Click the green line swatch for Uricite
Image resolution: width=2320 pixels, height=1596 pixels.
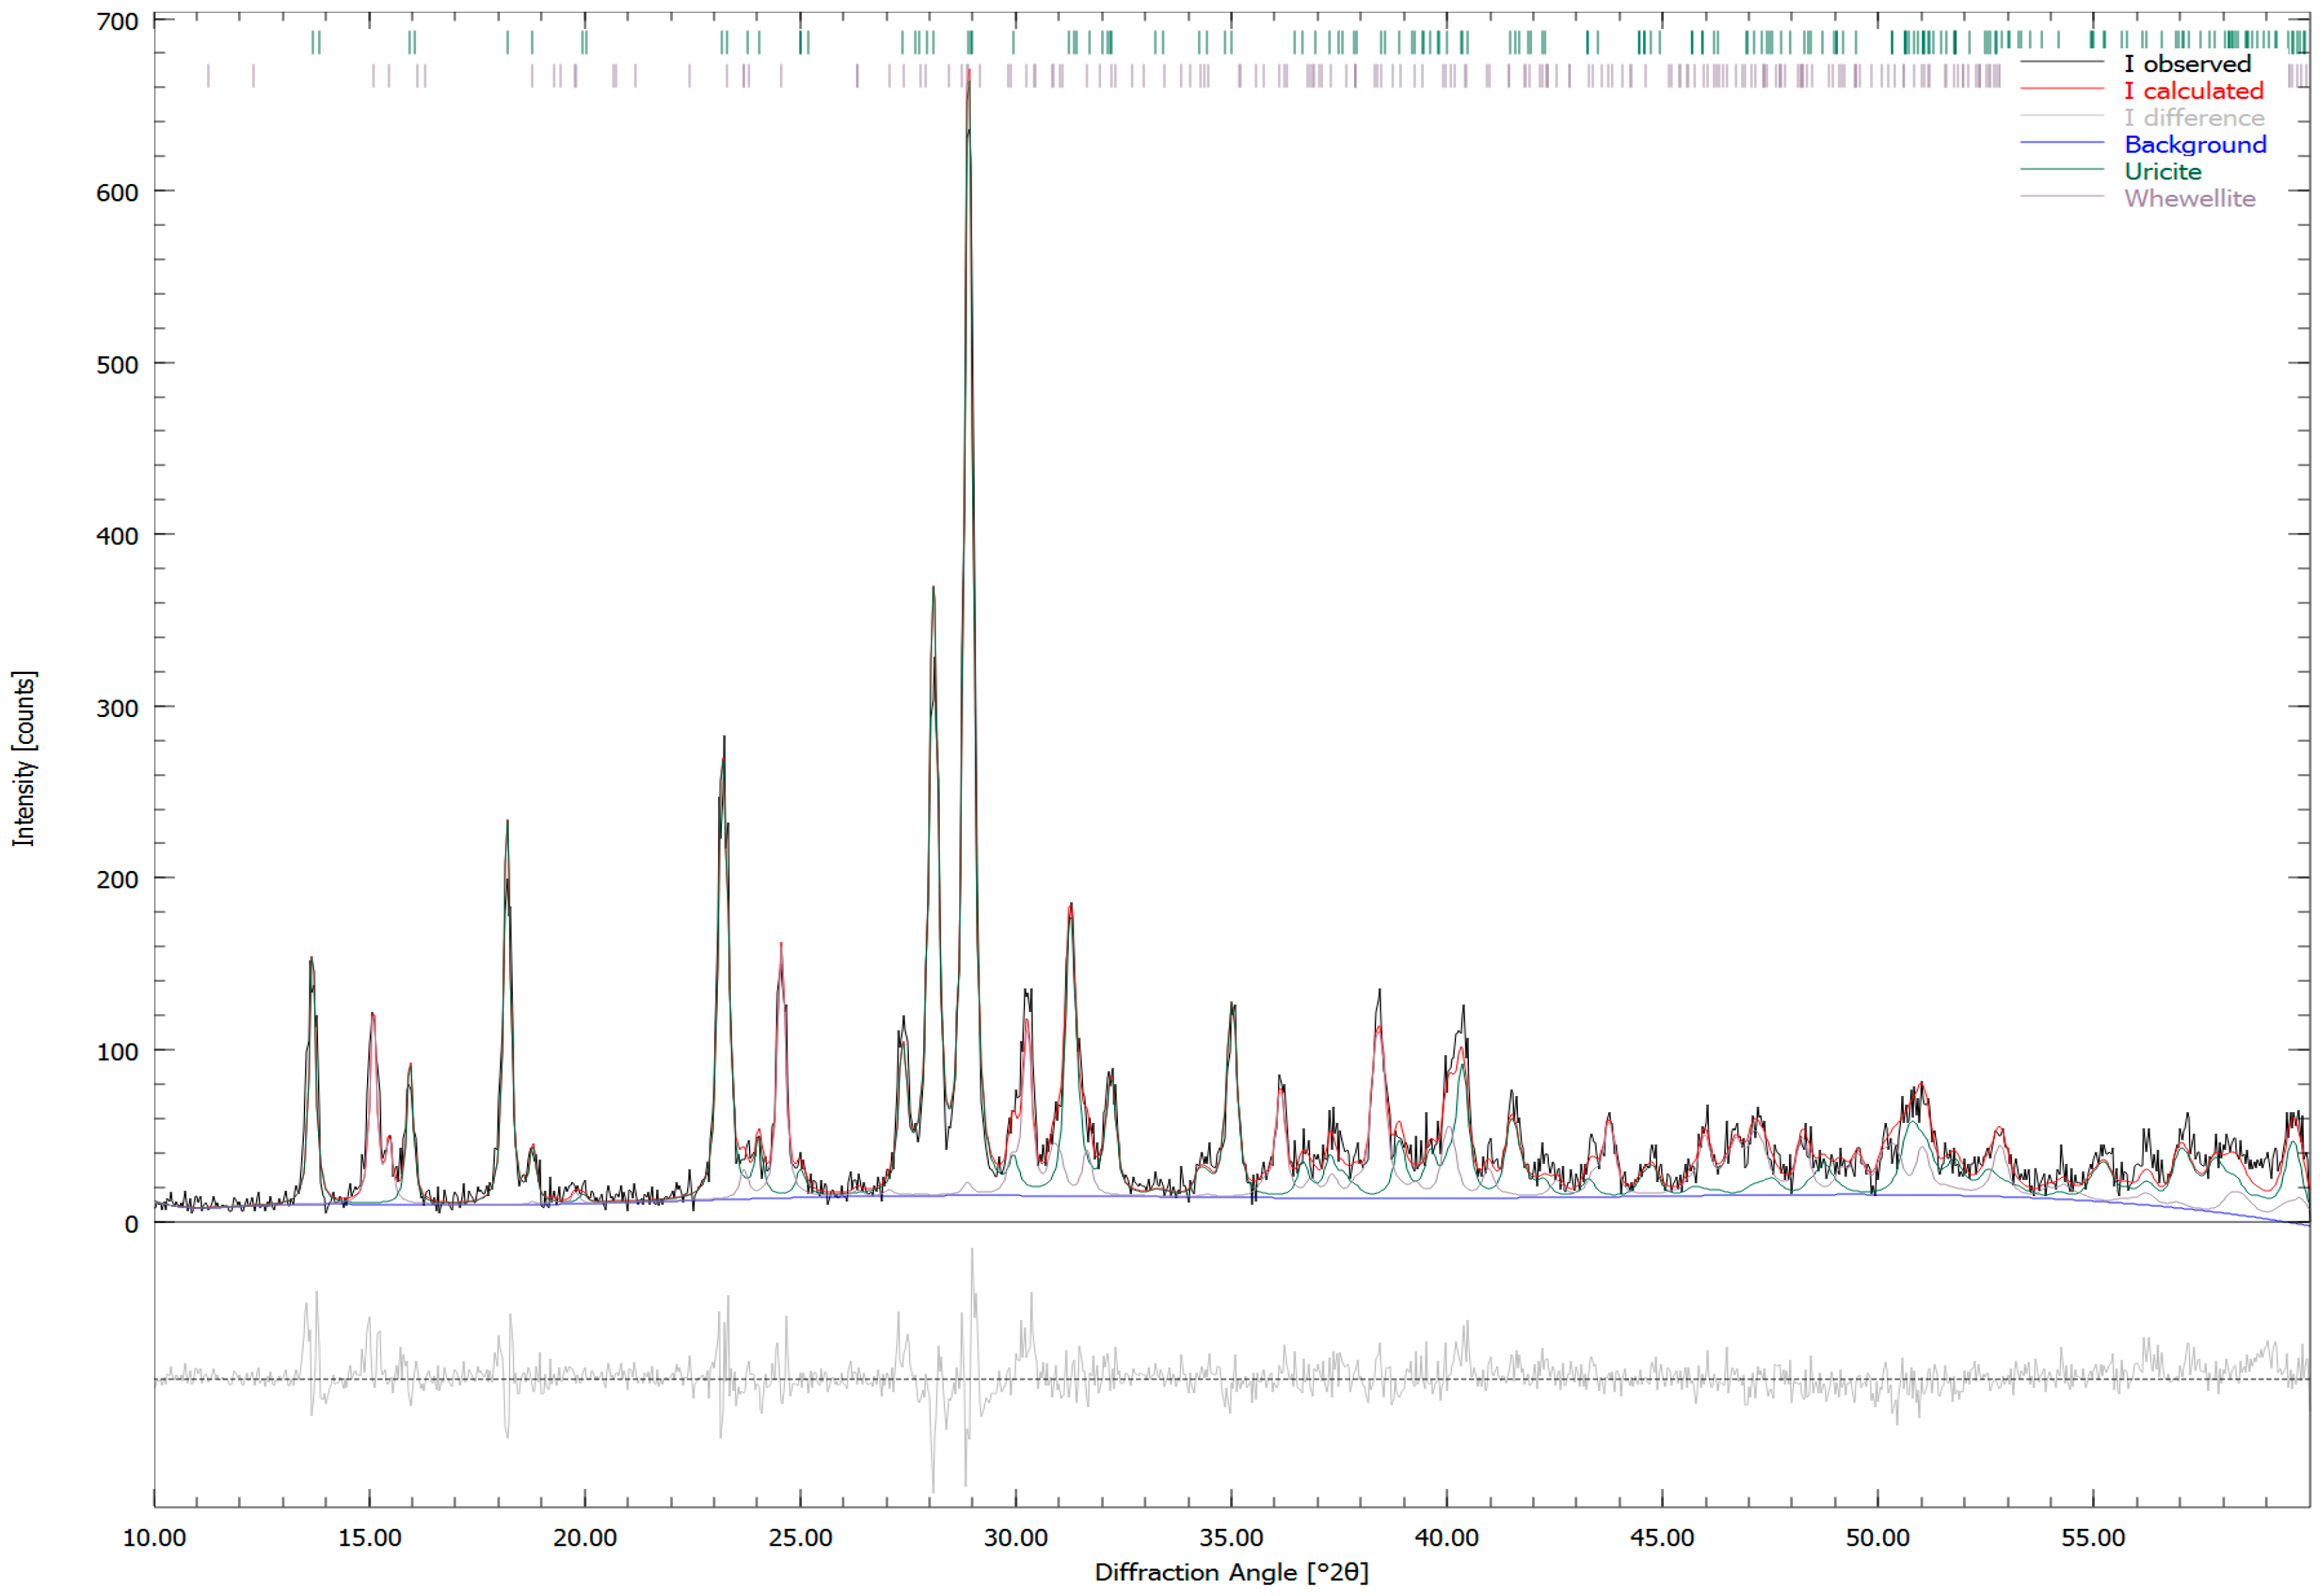pyautogui.click(x=2062, y=170)
